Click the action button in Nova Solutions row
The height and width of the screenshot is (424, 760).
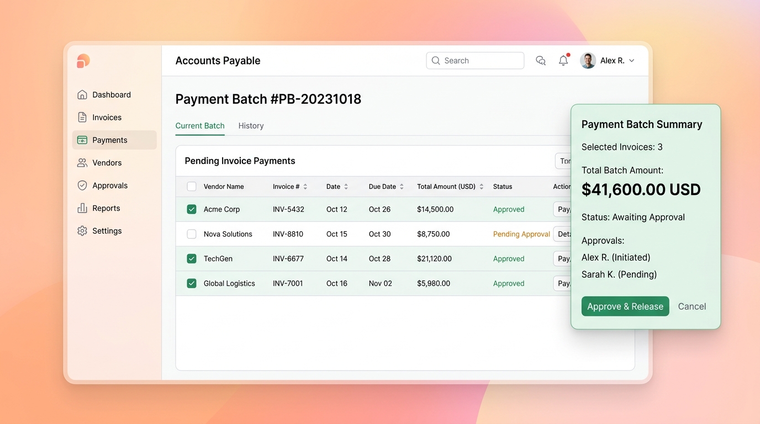562,234
